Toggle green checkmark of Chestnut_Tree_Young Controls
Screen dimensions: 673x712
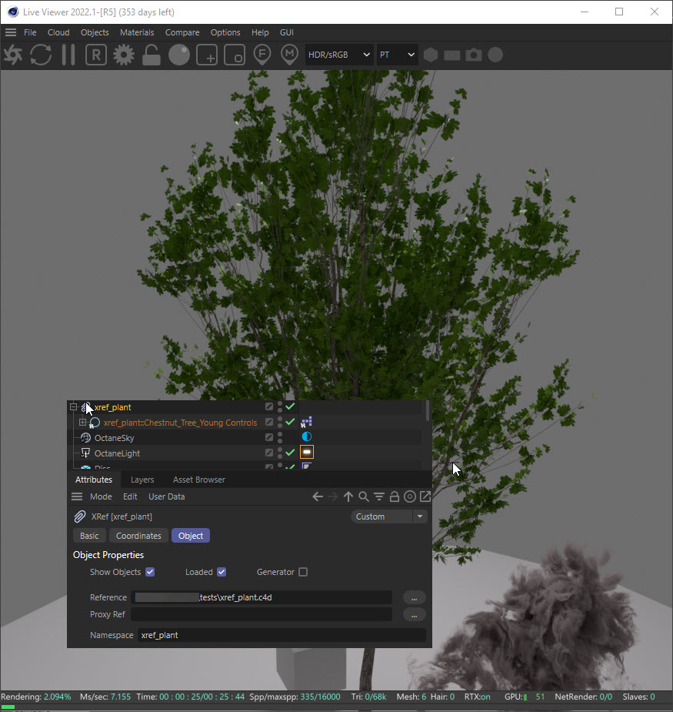[291, 422]
